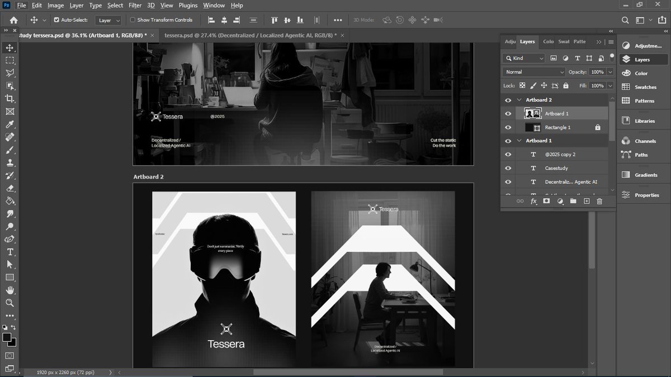Collapse the Artboard 2 group
Screen dimensions: 671x377
pos(519,100)
